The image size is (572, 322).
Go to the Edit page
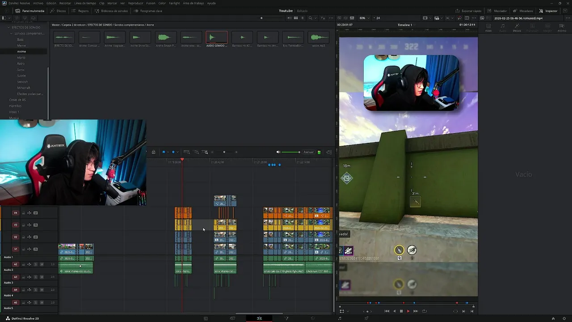pyautogui.click(x=259, y=318)
